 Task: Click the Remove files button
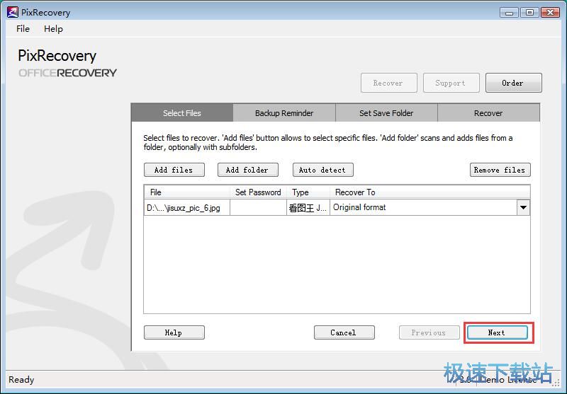click(500, 170)
